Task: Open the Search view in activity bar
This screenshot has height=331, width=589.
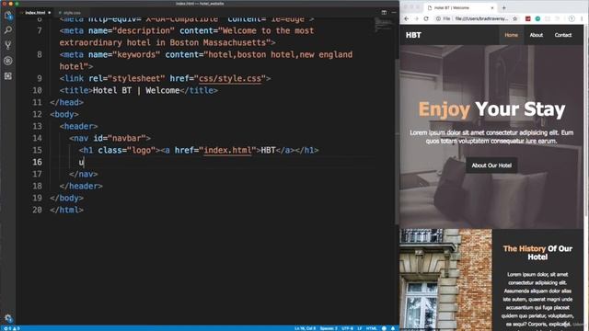Action: (8, 30)
